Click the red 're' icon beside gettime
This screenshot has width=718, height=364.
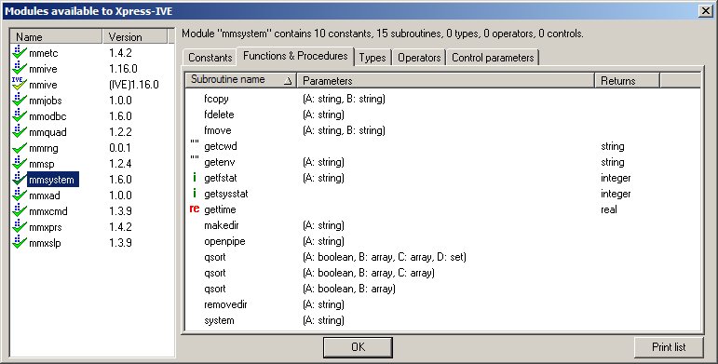pyautogui.click(x=194, y=209)
